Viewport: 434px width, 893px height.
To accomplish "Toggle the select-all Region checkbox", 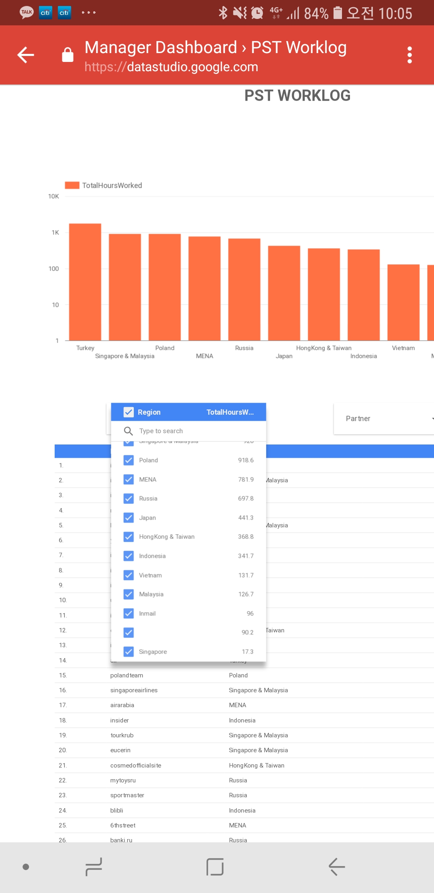I will click(x=129, y=412).
